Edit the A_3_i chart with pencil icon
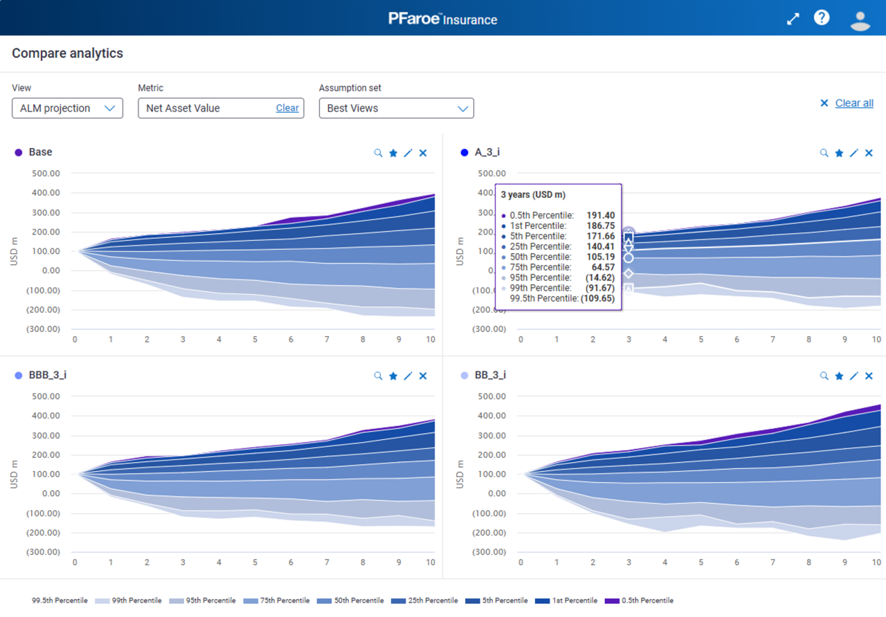The height and width of the screenshot is (617, 886). 854,153
